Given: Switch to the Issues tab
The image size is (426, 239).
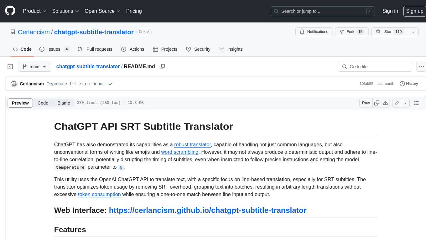Looking at the screenshot, I should pyautogui.click(x=54, y=49).
